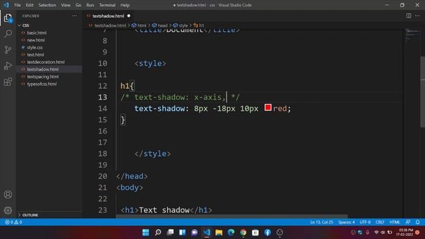425x239 pixels.
Task: Click HTML language mode in status bar
Action: pos(394,222)
